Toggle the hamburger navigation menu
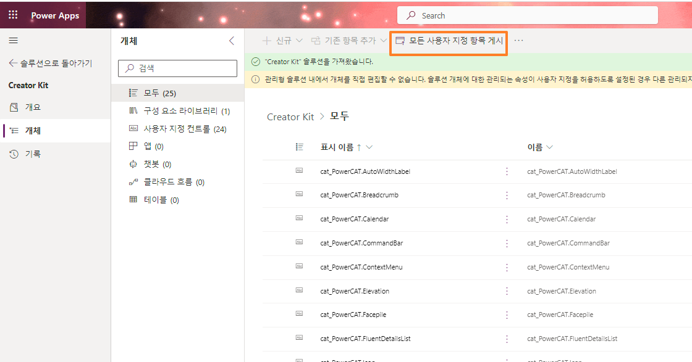Image resolution: width=692 pixels, height=362 pixels. (14, 41)
